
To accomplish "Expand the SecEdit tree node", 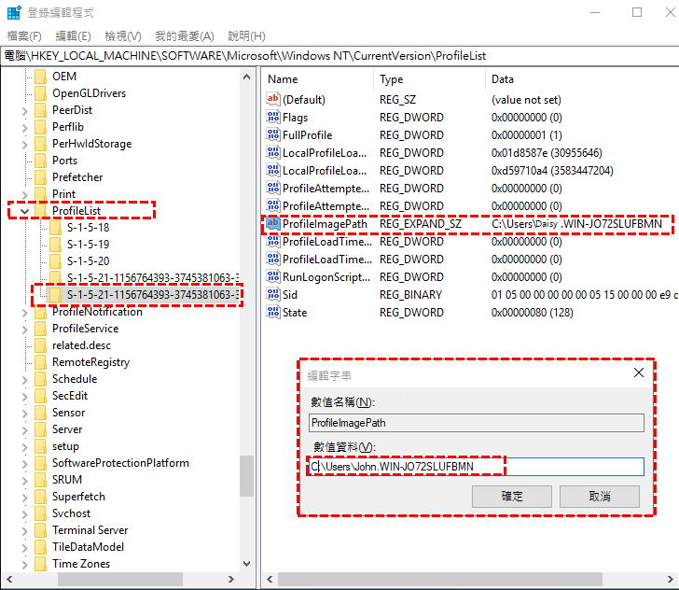I will 24,397.
